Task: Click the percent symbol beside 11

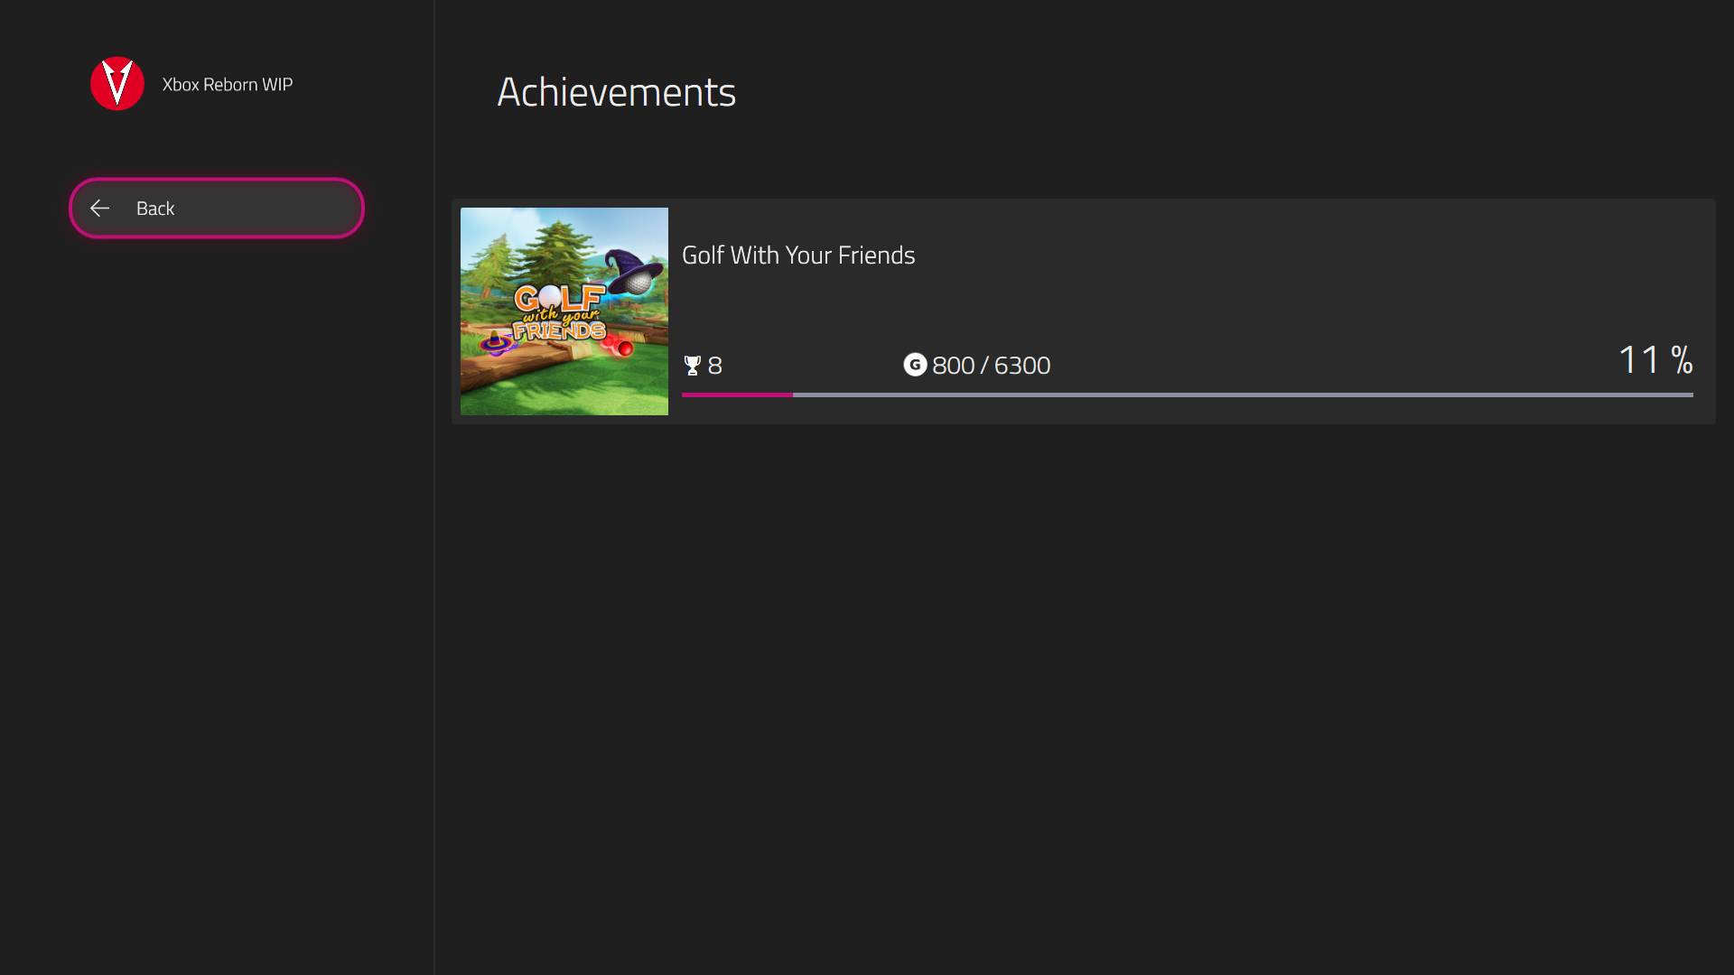Action: tap(1681, 360)
